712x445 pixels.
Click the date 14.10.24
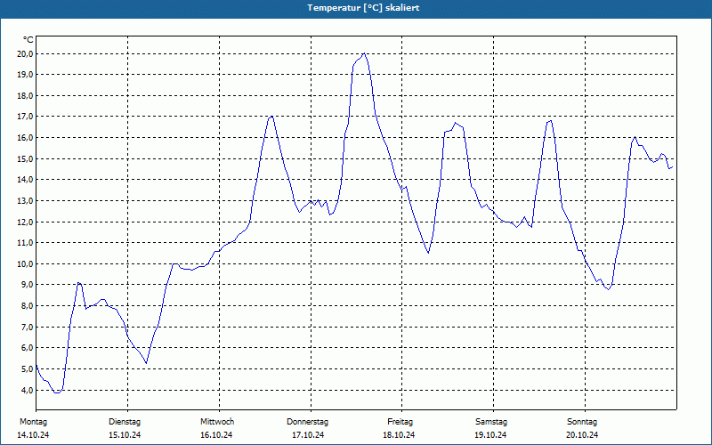click(x=33, y=435)
